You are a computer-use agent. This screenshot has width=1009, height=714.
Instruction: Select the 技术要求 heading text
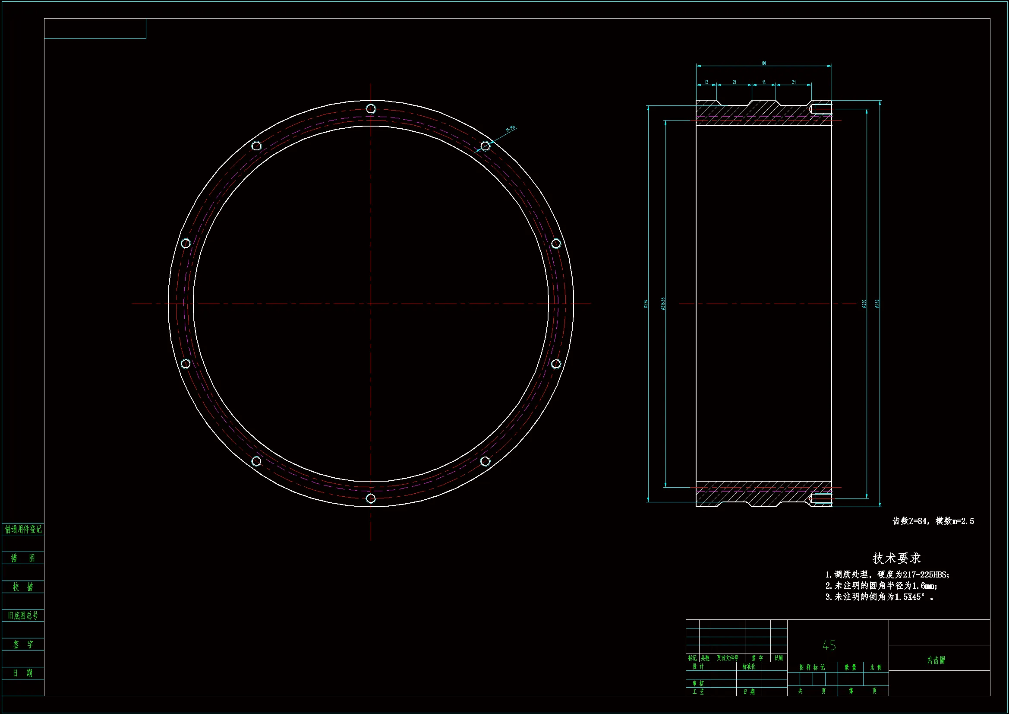[x=896, y=558]
